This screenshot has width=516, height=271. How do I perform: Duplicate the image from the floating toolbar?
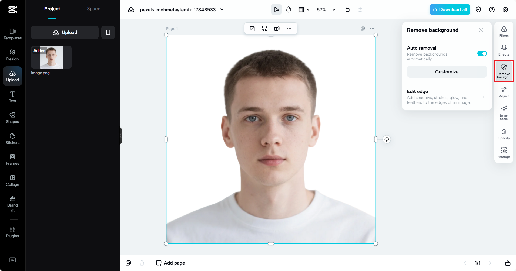277,28
